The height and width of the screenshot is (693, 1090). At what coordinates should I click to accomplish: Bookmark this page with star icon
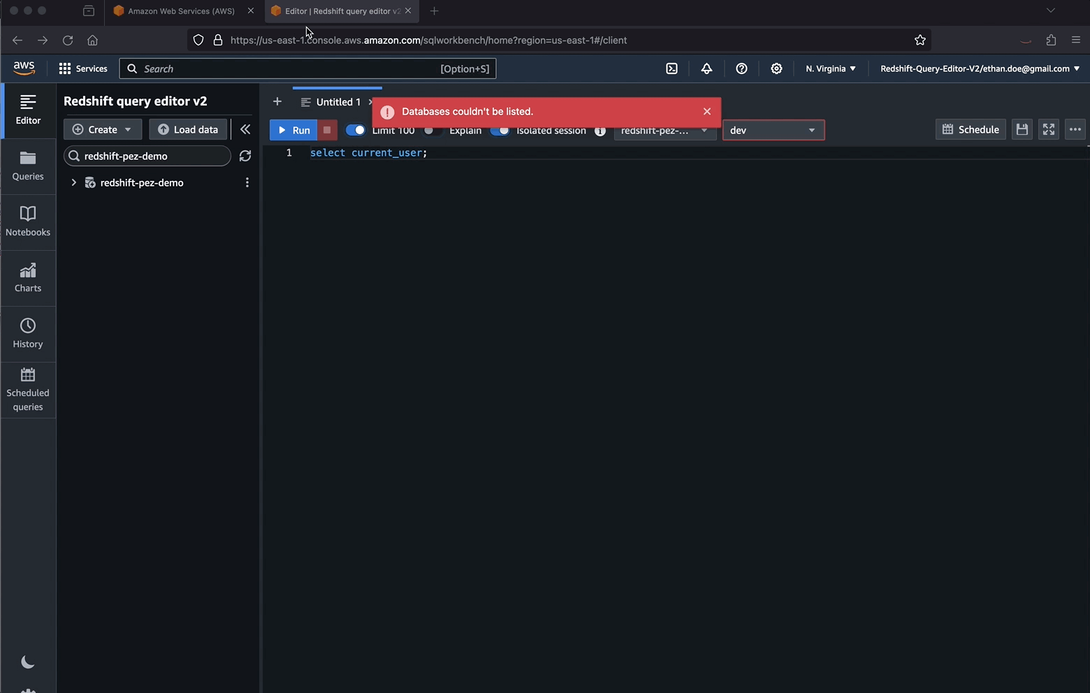tap(920, 40)
